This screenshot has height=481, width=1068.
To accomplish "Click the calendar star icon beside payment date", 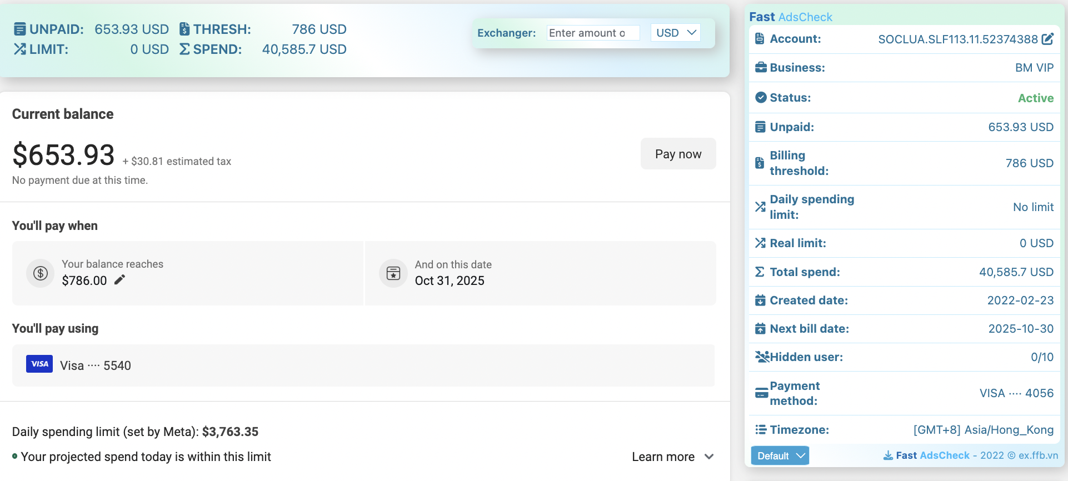I will [x=393, y=273].
